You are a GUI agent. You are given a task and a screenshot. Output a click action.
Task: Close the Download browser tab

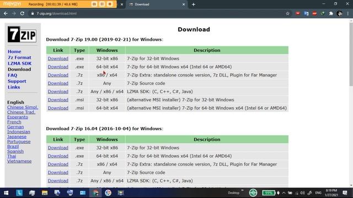(184, 4)
